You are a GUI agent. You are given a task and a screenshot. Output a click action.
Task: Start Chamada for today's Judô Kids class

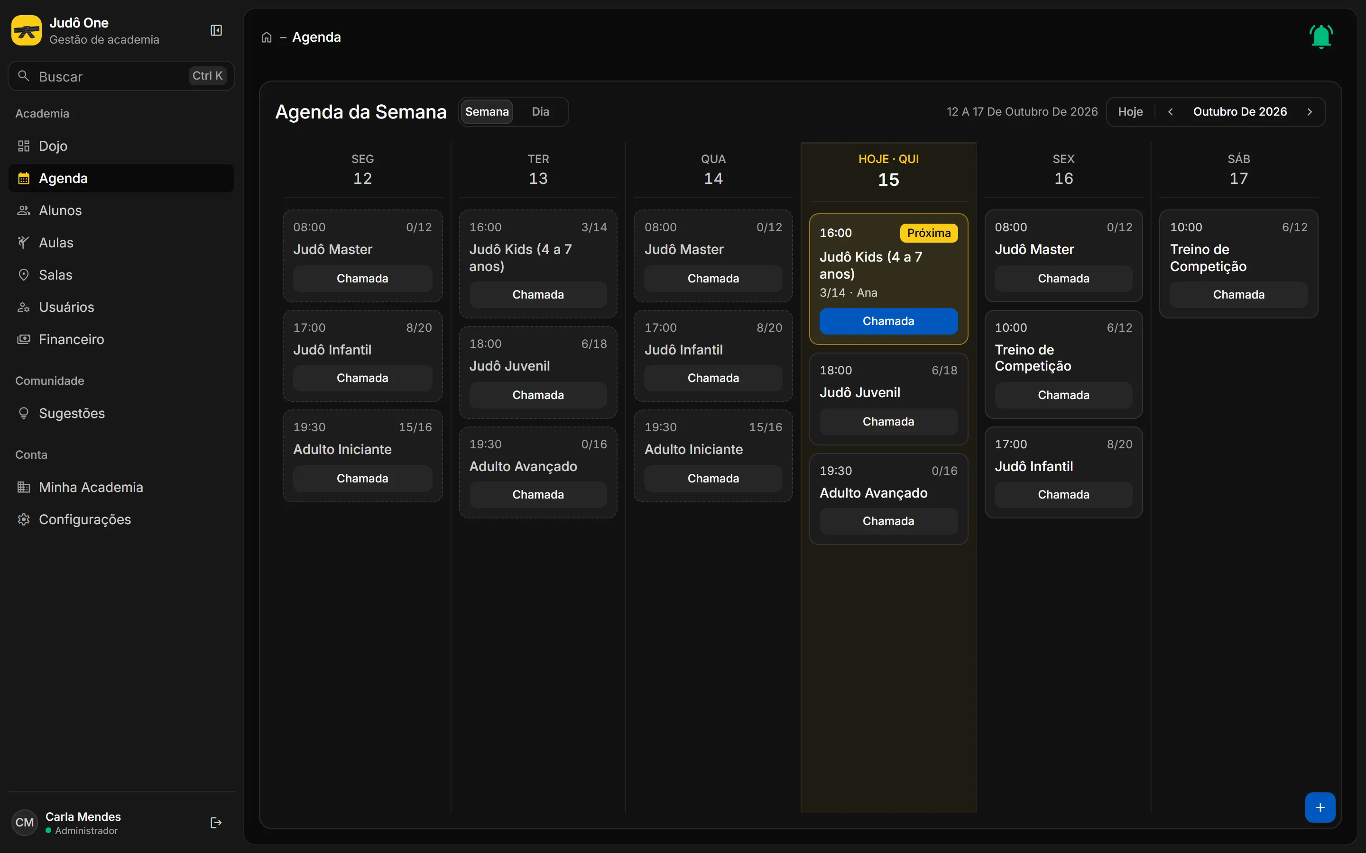[888, 321]
